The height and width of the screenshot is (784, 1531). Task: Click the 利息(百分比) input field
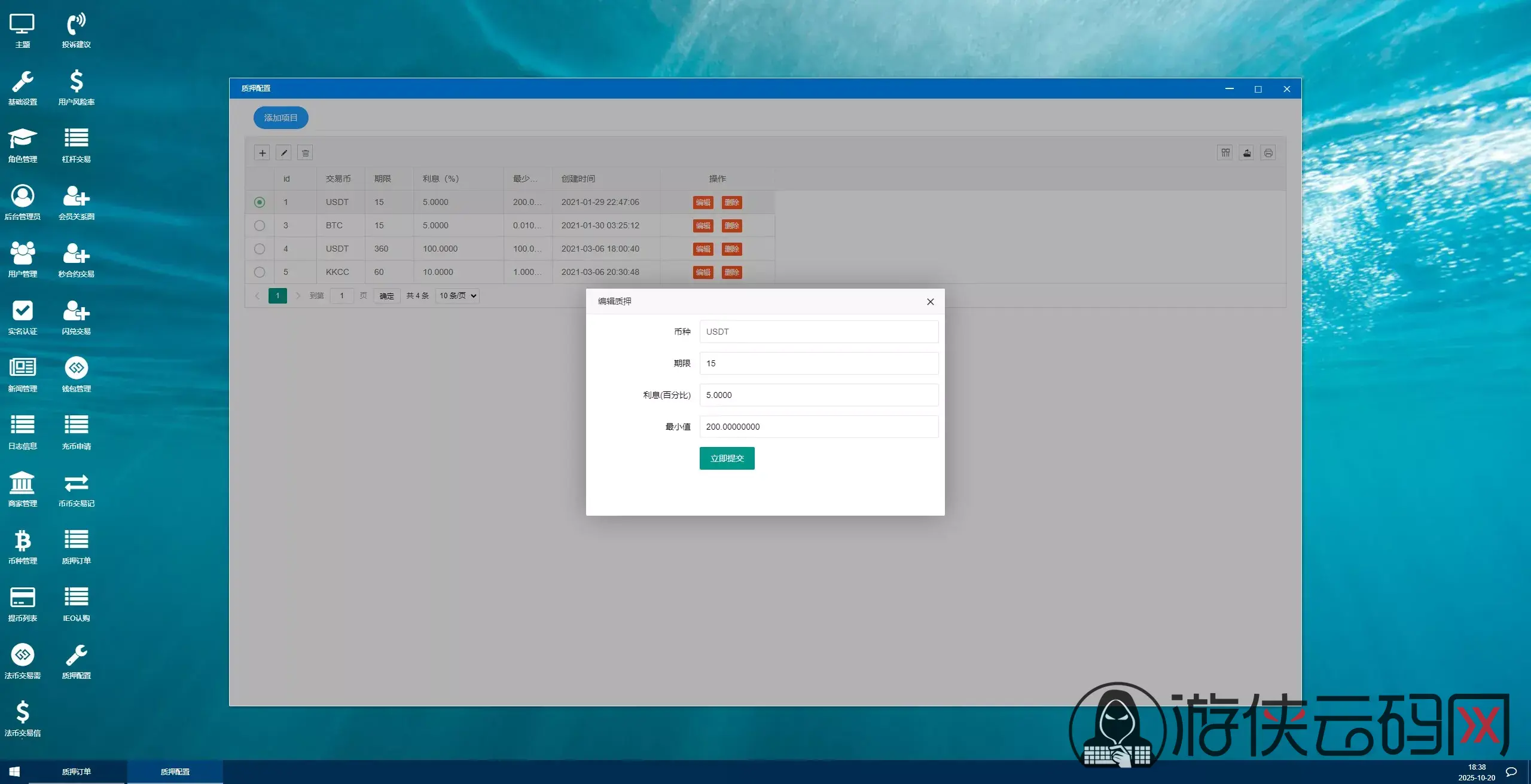pyautogui.click(x=818, y=395)
